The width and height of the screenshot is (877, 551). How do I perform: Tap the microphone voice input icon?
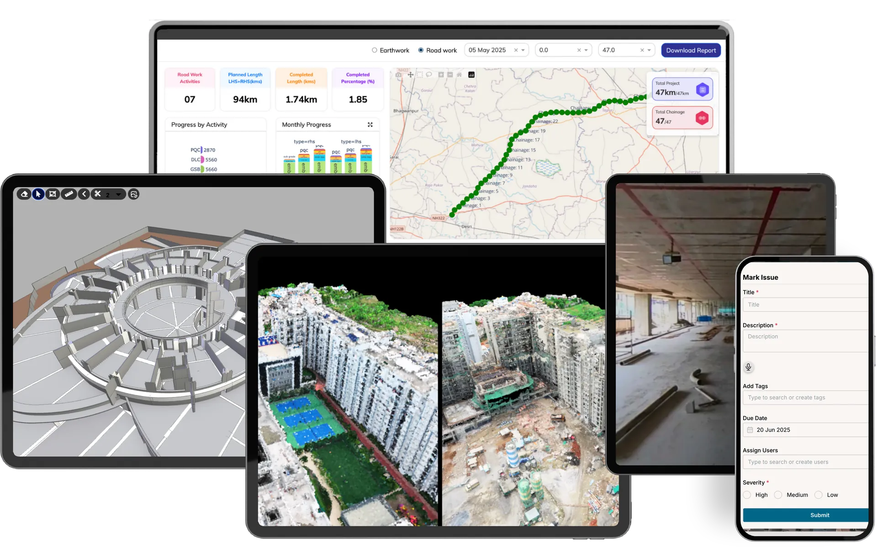(748, 367)
